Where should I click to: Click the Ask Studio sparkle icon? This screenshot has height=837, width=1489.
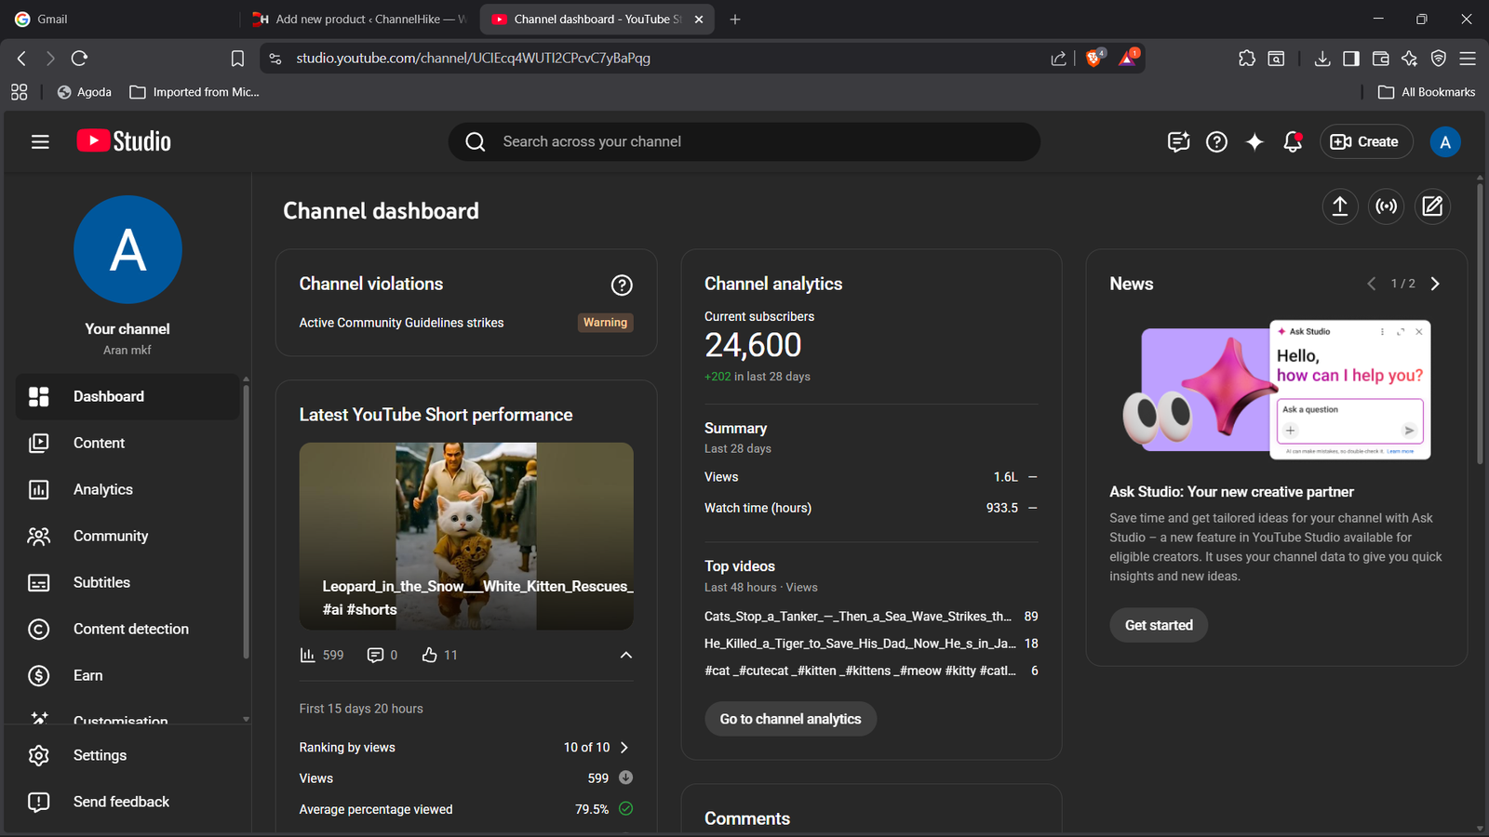point(1254,141)
